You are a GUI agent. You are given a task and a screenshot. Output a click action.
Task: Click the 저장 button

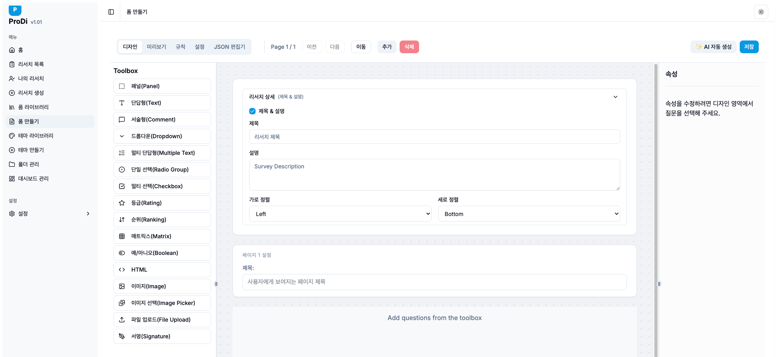pos(748,47)
